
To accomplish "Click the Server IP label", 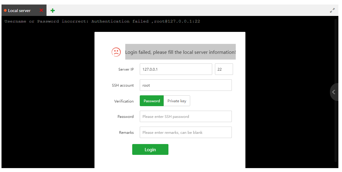I will click(x=126, y=69).
